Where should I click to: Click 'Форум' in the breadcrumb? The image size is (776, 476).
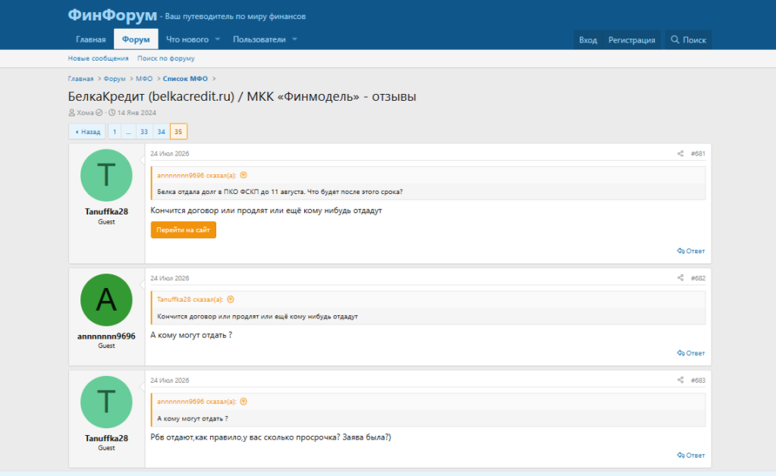(x=115, y=79)
